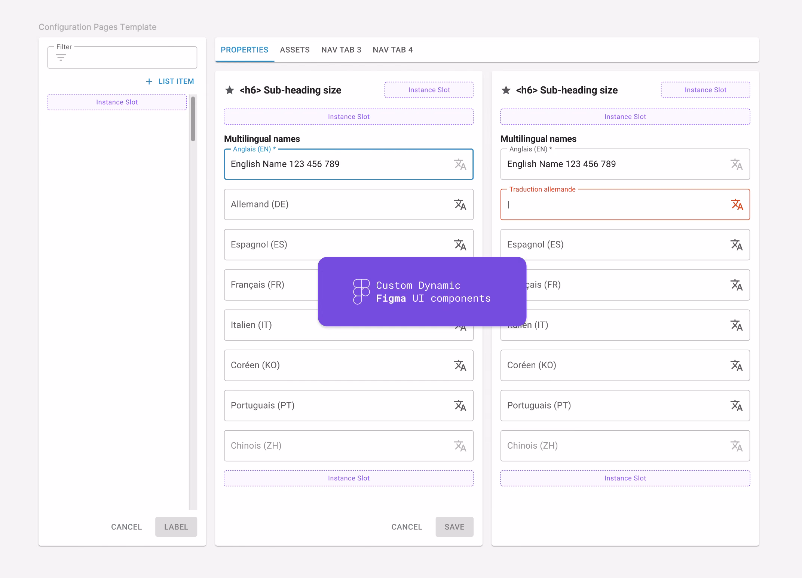Click translate icon in right Chinois (ZH) field

tap(737, 446)
